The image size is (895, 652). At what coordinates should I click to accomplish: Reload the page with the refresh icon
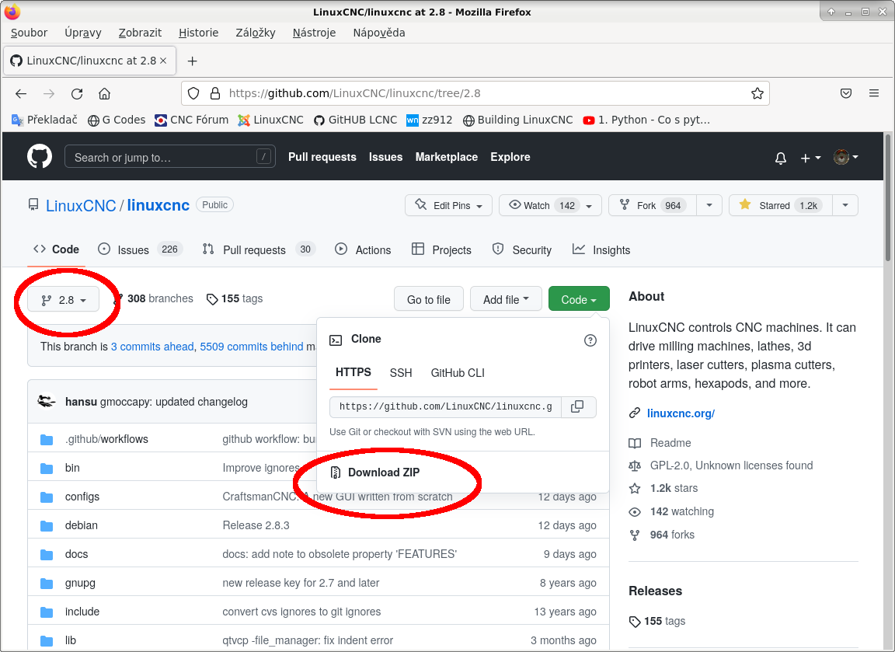[77, 94]
